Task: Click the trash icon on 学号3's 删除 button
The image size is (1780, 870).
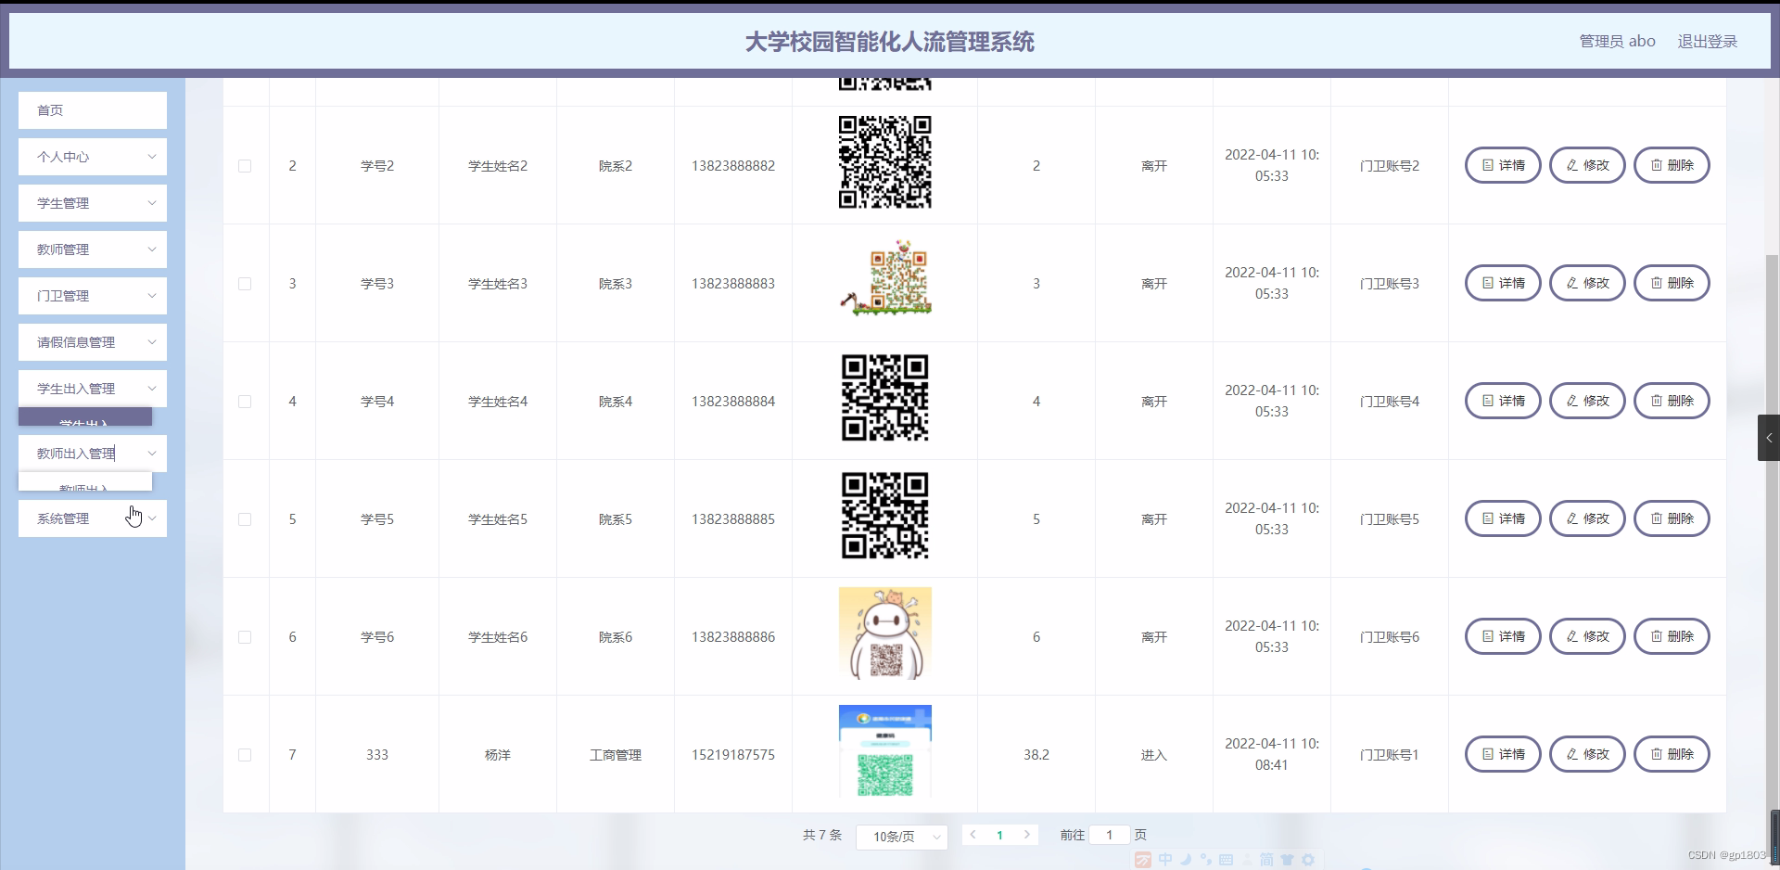Action: (1655, 283)
